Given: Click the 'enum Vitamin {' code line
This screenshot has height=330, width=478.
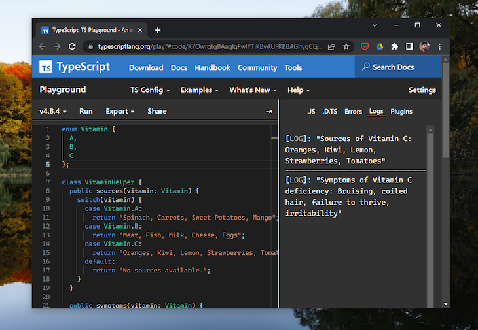Looking at the screenshot, I should click(x=88, y=129).
